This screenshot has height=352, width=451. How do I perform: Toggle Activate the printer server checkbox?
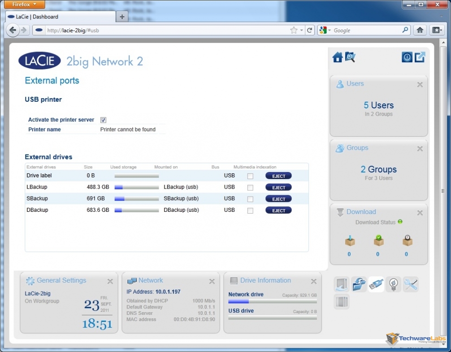pyautogui.click(x=103, y=120)
